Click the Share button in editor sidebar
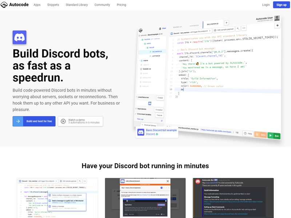Viewport: 291px width, 218px height. pos(163,28)
